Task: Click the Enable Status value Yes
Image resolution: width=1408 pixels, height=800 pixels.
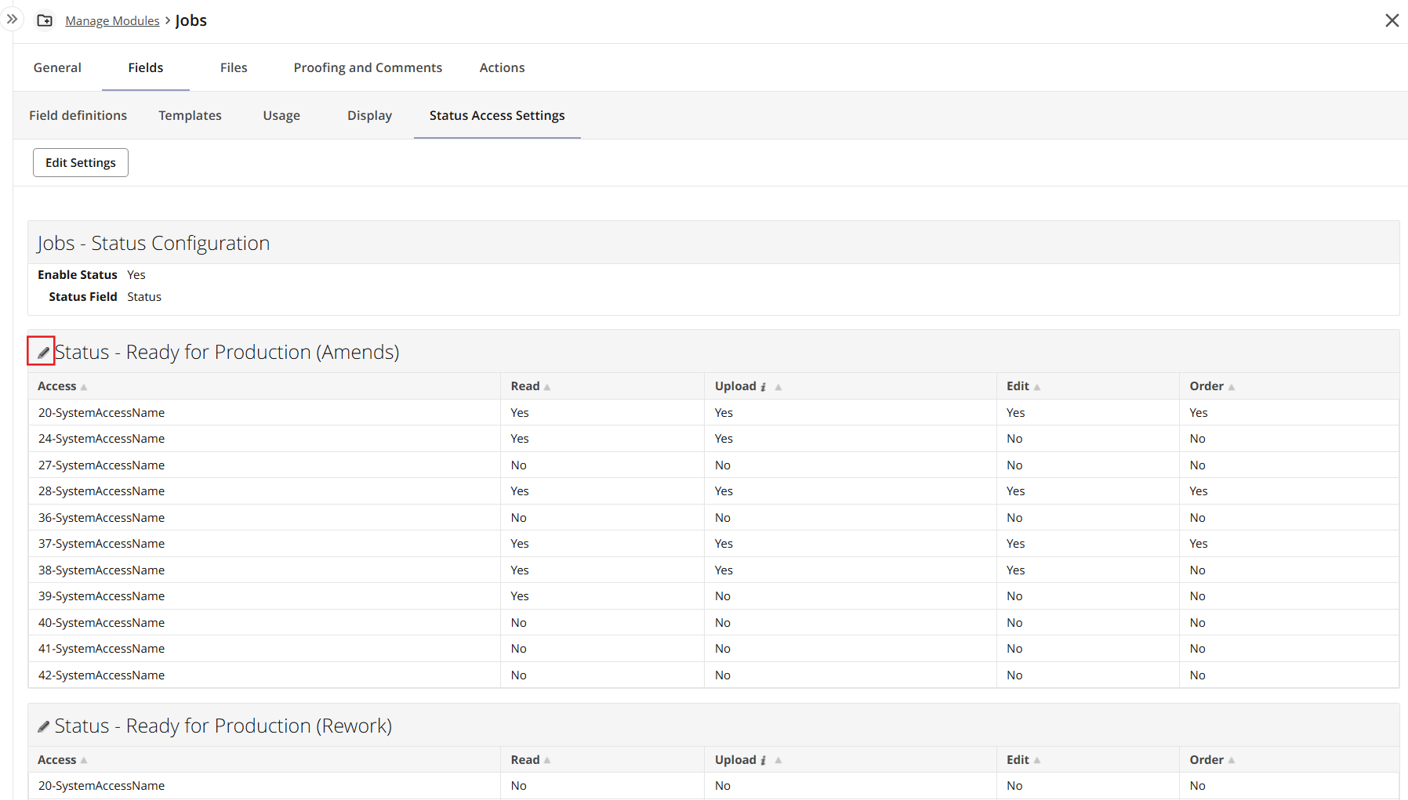Action: click(x=136, y=275)
